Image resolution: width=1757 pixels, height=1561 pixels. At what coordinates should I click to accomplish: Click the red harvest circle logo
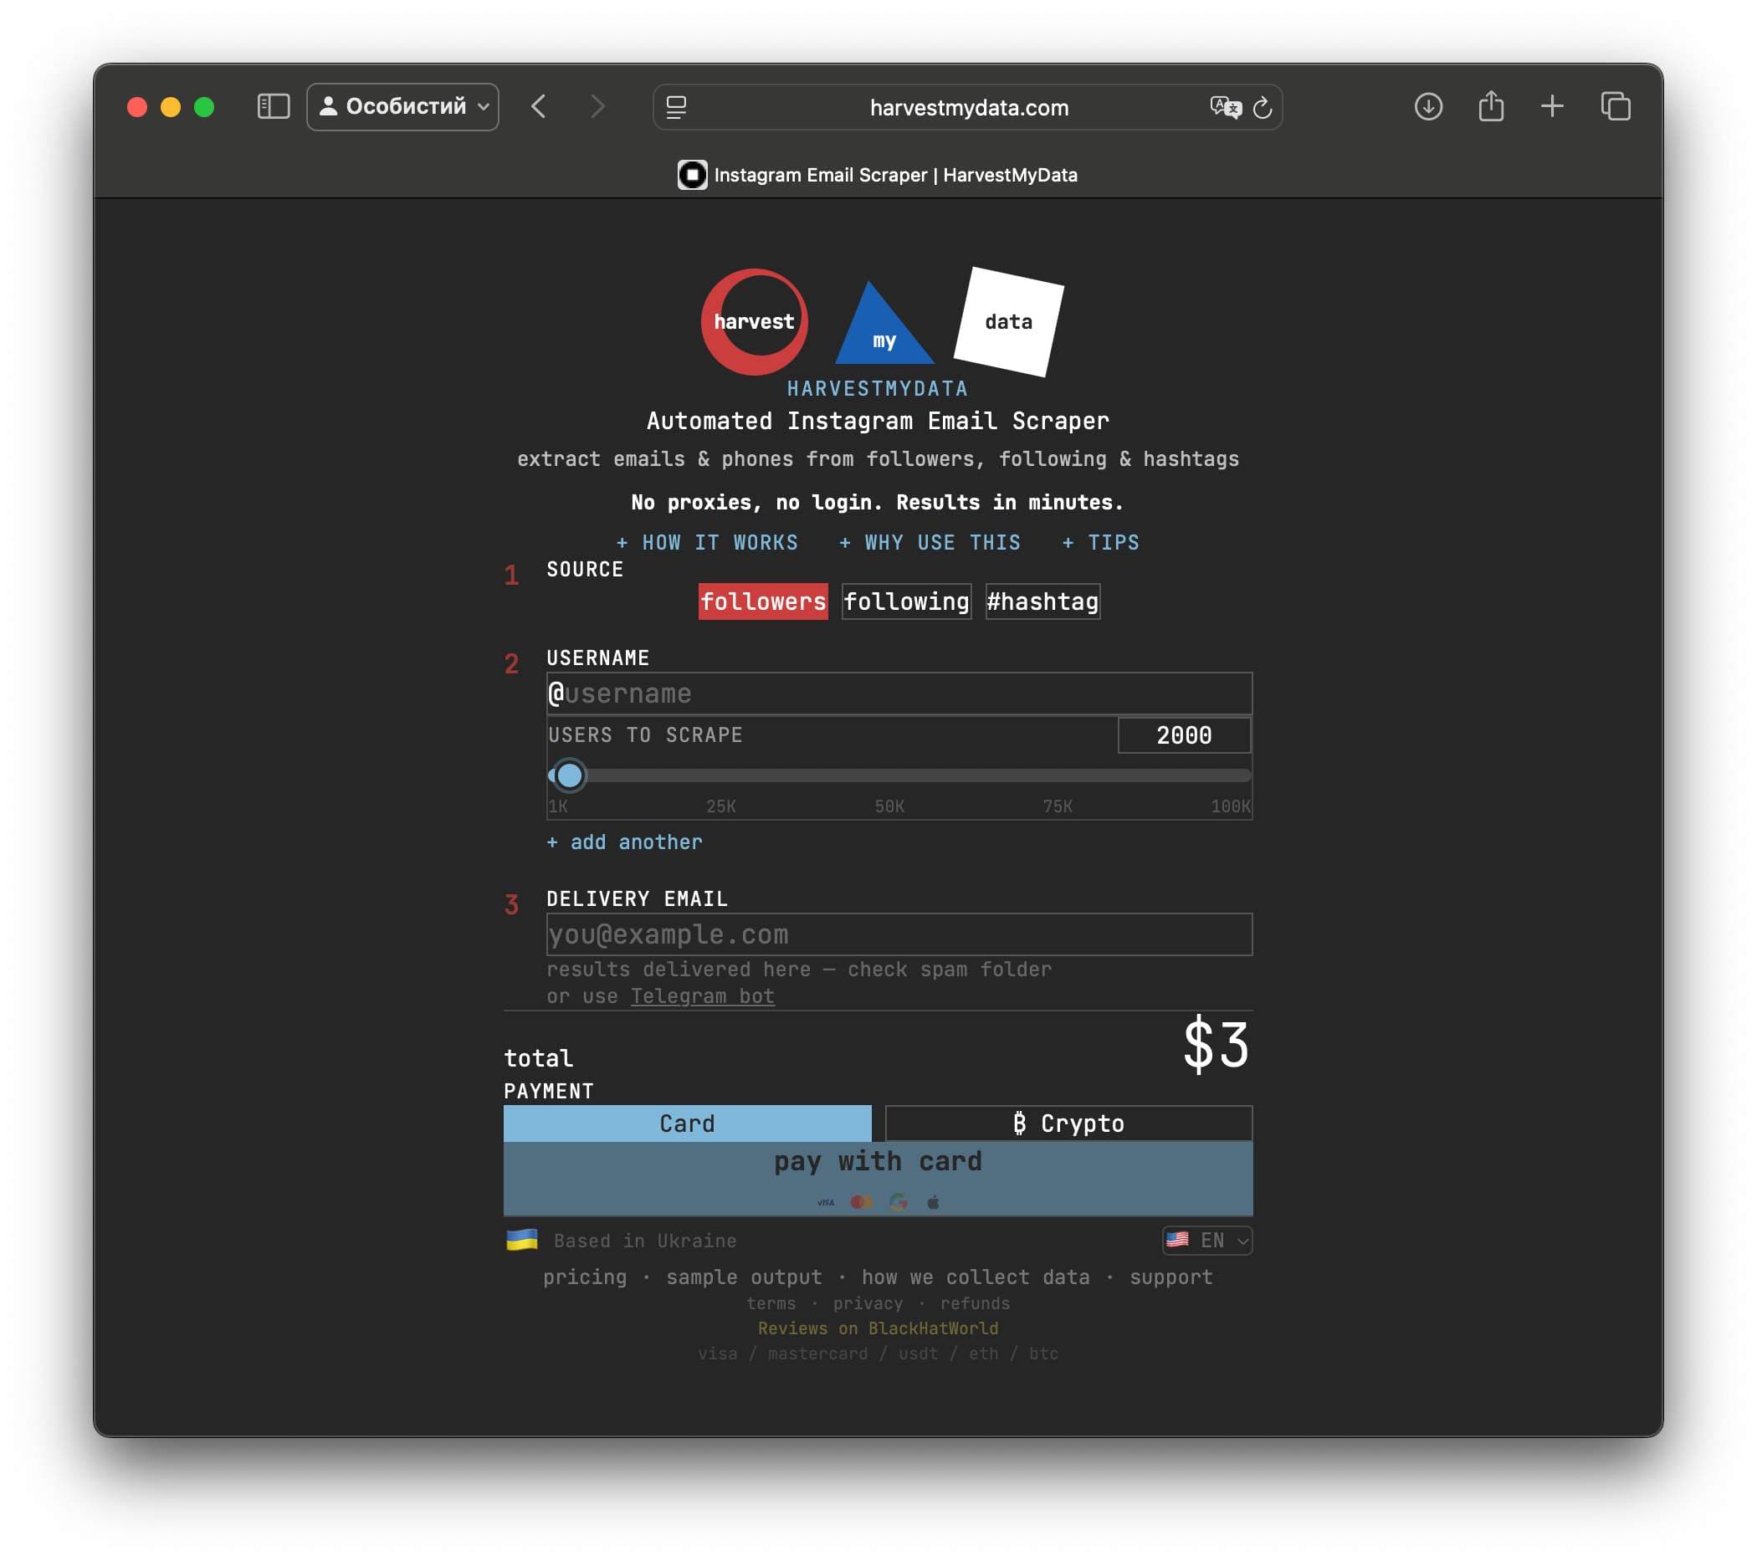pos(754,321)
